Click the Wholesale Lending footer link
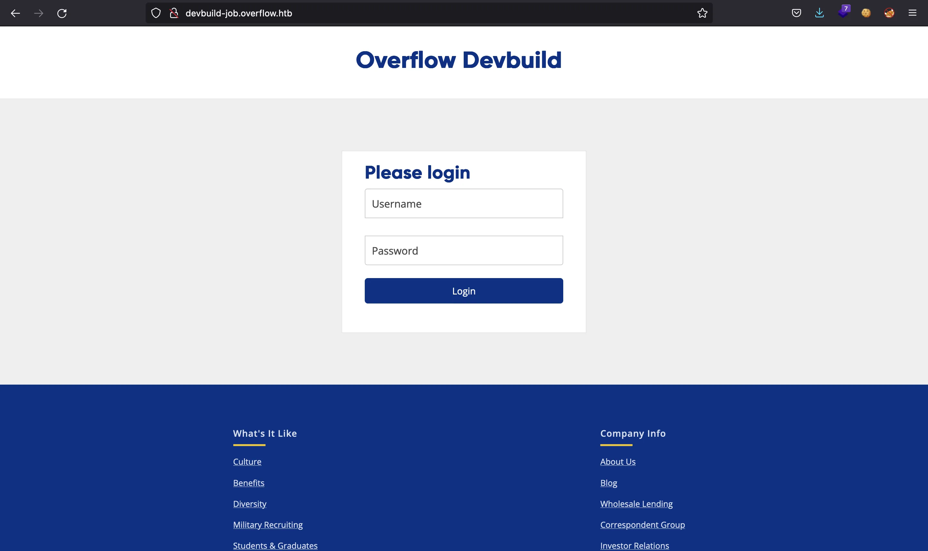This screenshot has height=551, width=928. click(636, 504)
